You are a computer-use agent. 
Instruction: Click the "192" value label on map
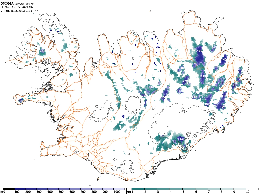pos(207,105)
